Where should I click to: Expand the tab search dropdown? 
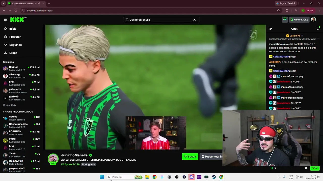(x=3, y=3)
